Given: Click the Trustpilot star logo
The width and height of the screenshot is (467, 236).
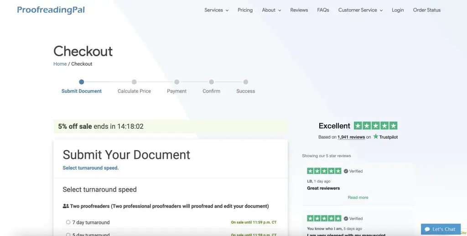Looking at the screenshot, I should click(376, 136).
